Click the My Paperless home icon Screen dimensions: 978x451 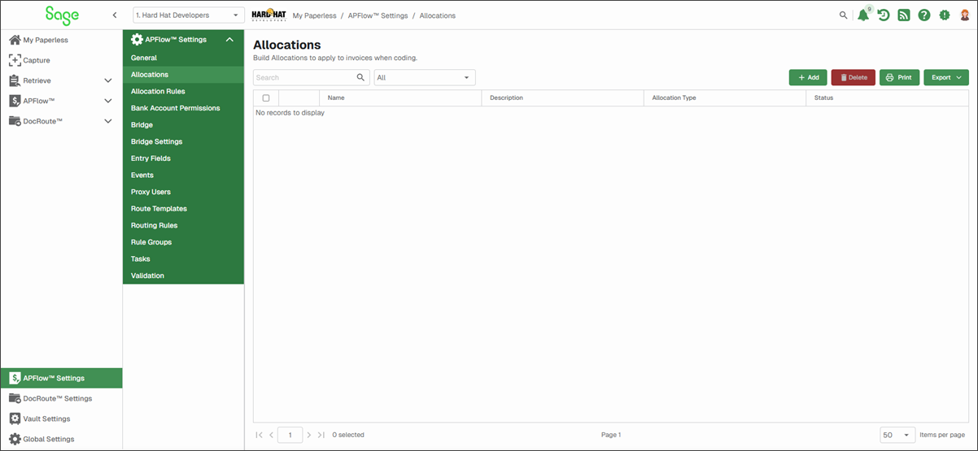click(15, 40)
